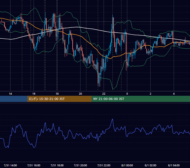This screenshot has width=190, height=168.
Task: Click the 0 hour label on price chart axis
Action: point(127,94)
